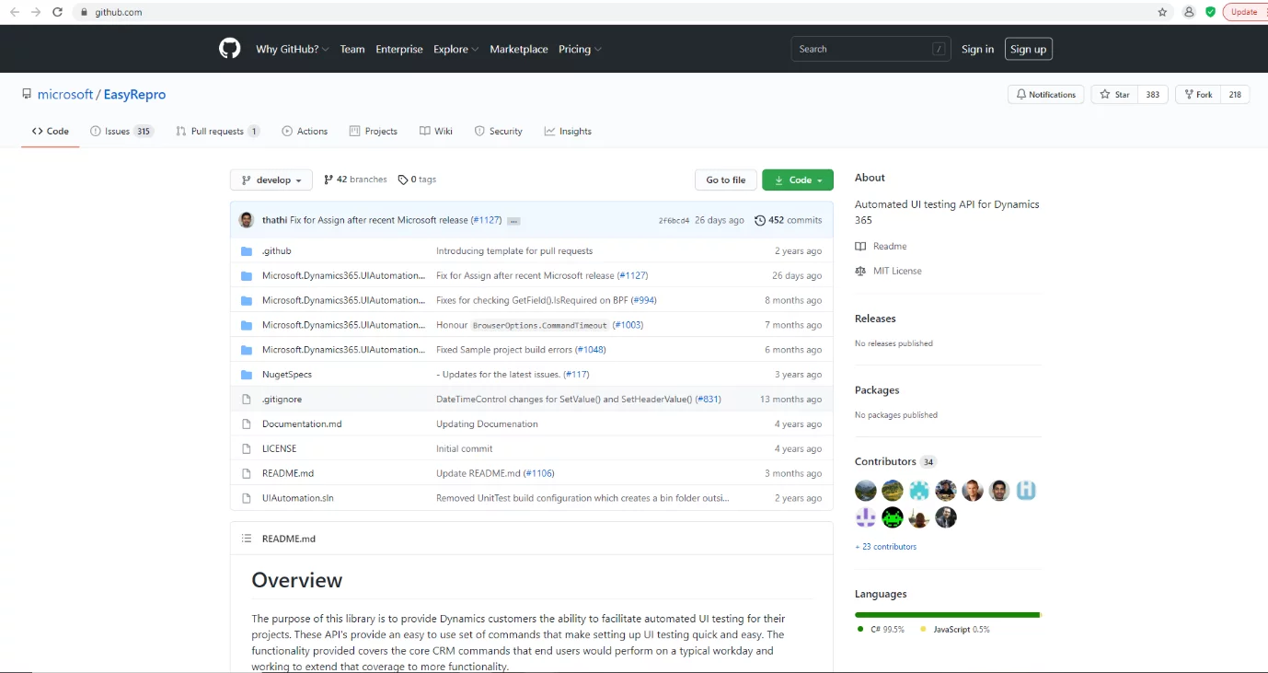The image size is (1268, 673).
Task: Open README table of contents list icon
Action: pyautogui.click(x=247, y=539)
